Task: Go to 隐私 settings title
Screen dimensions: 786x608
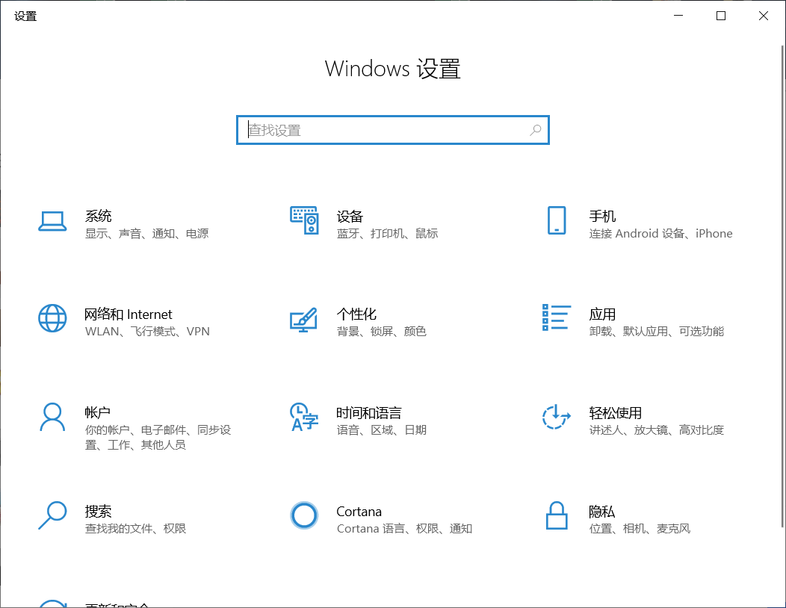Action: point(601,512)
